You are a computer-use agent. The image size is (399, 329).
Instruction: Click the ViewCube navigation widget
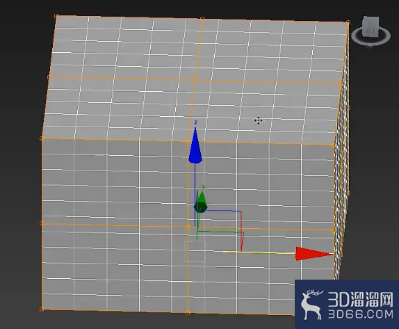pos(371,31)
